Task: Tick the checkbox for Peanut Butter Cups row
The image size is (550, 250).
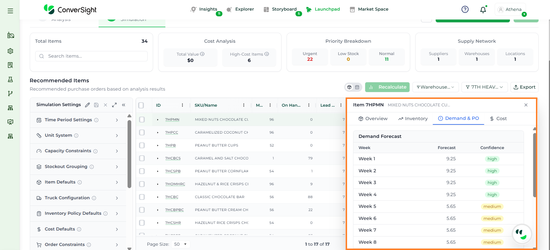Action: [x=142, y=145]
